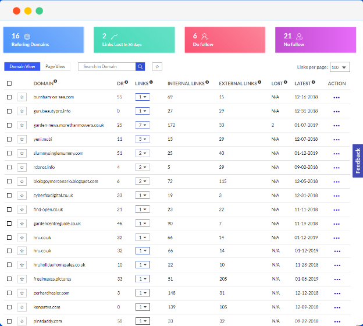Click info icon next to DOMAIN header
Image resolution: width=363 pixels, height=326 pixels.
55,81
